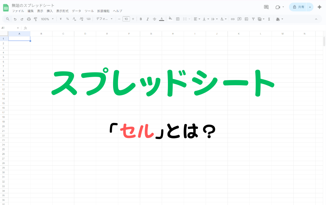The height and width of the screenshot is (205, 326).
Task: Click the plus to increase font size
Action: click(133, 19)
